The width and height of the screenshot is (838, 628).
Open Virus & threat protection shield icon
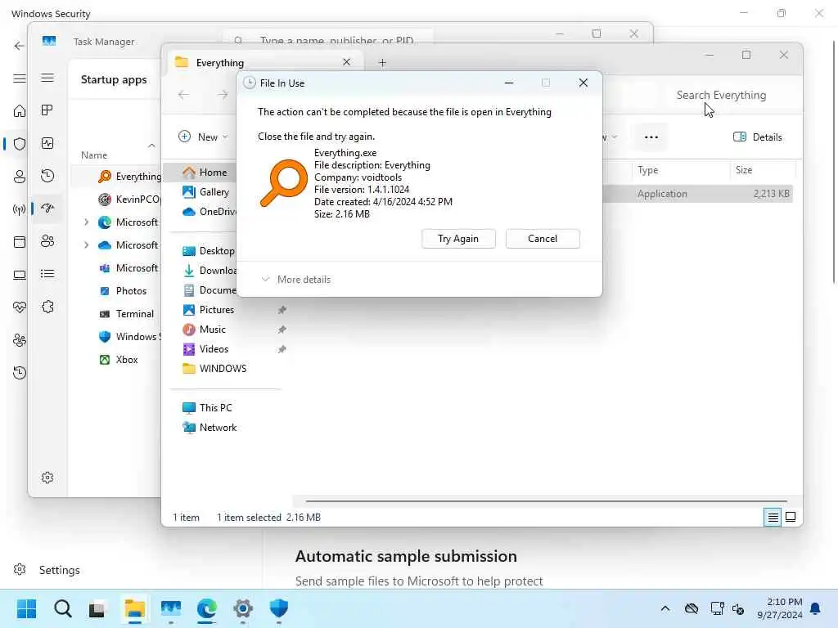pos(20,144)
